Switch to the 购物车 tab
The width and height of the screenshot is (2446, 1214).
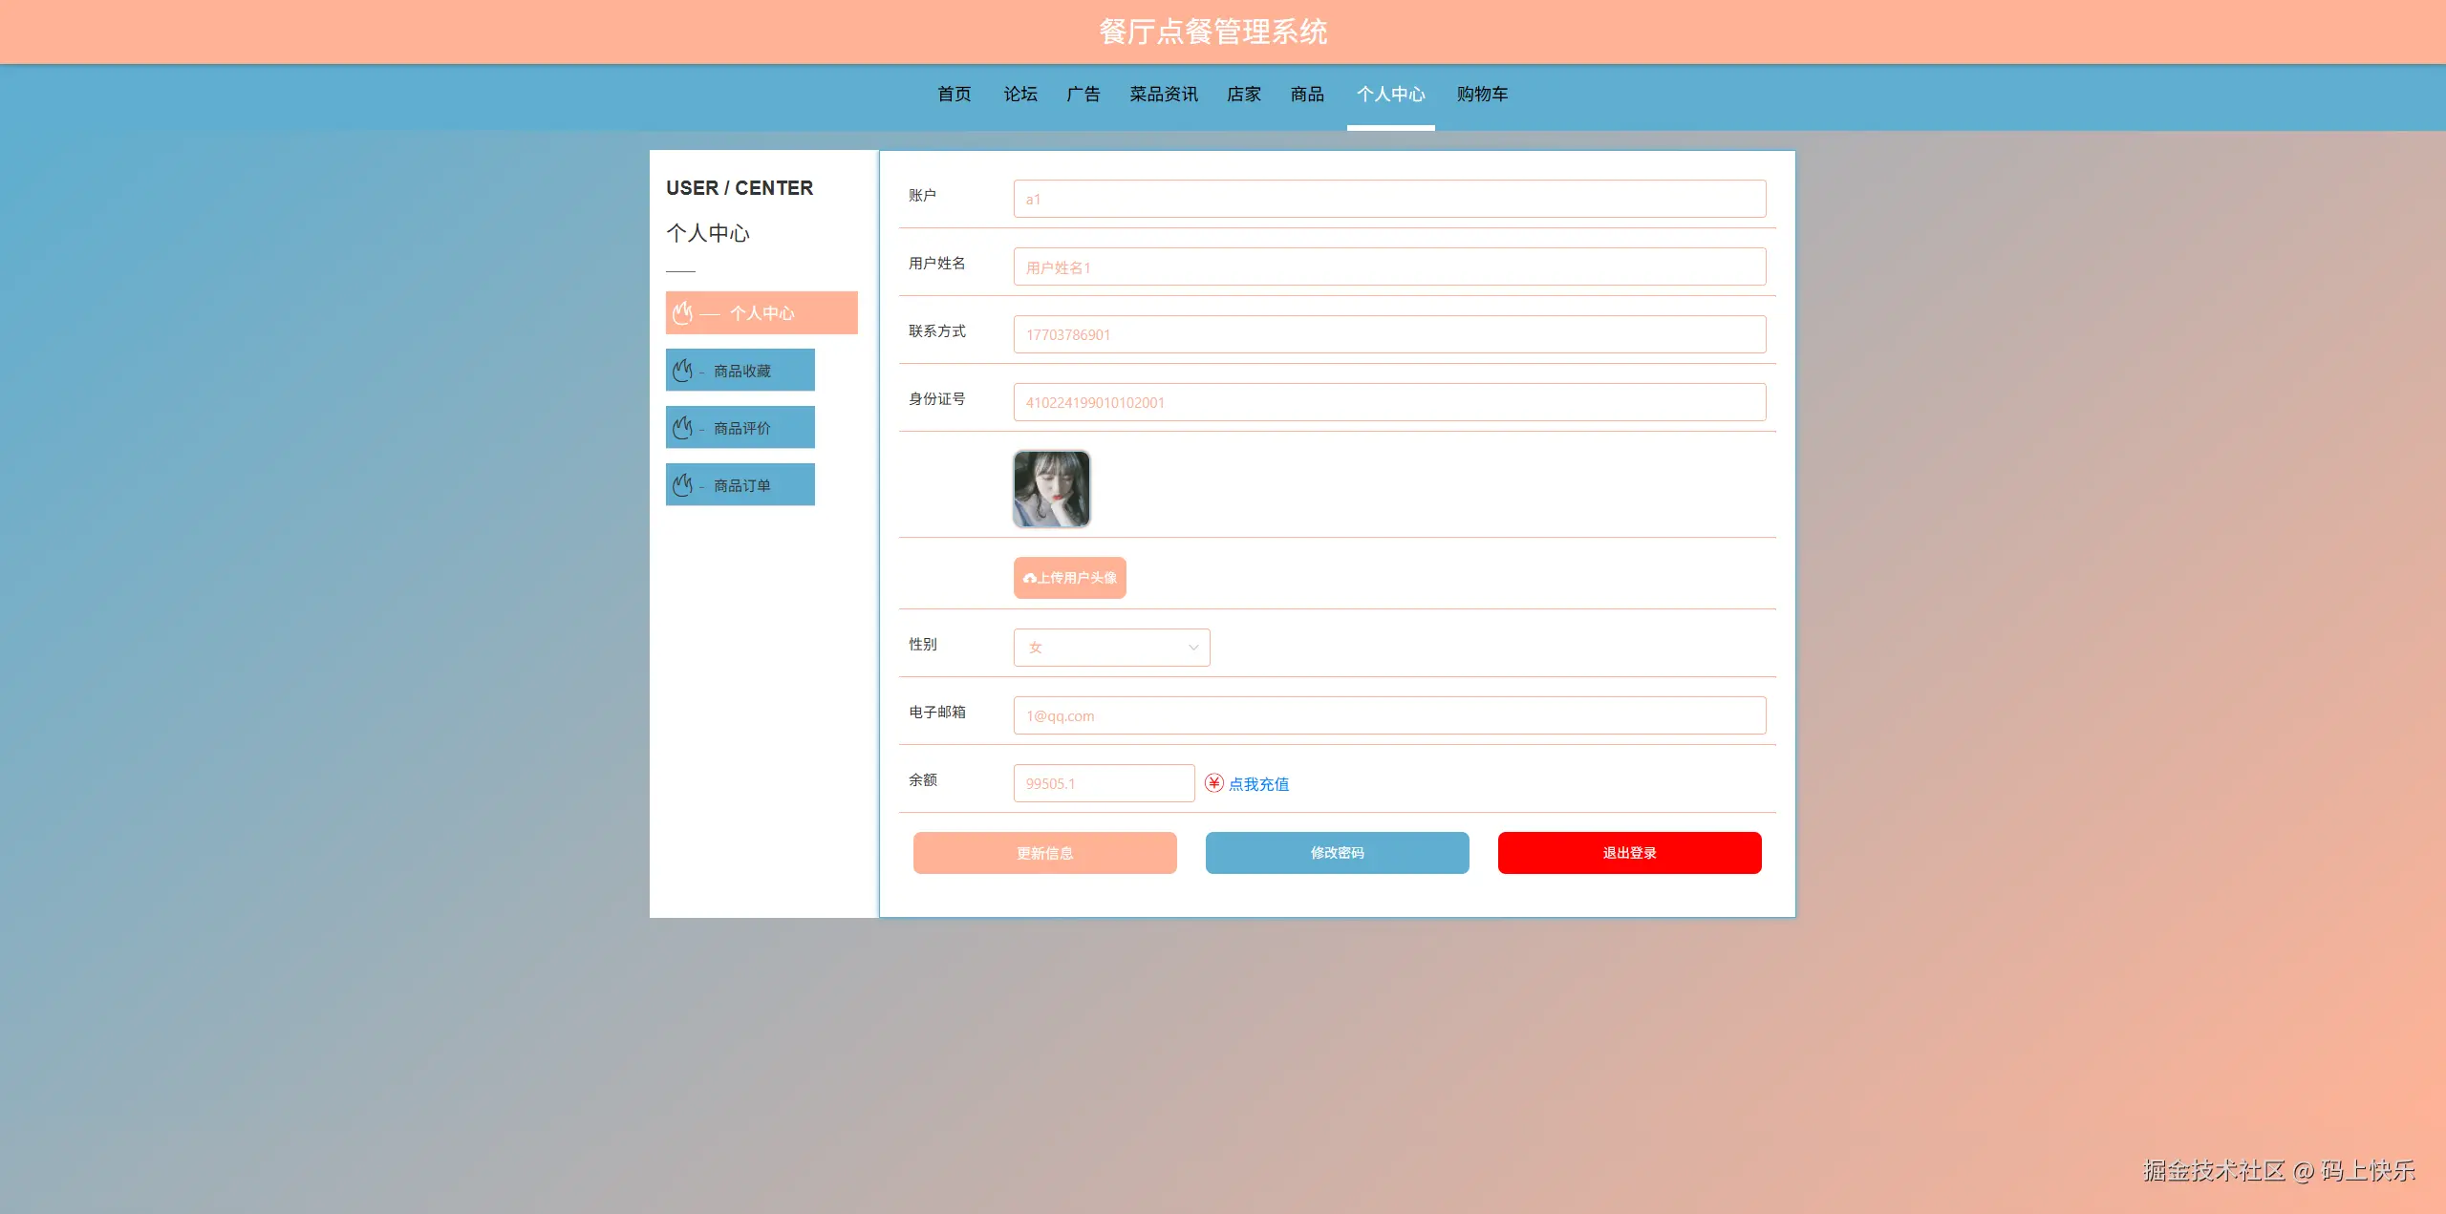point(1481,95)
